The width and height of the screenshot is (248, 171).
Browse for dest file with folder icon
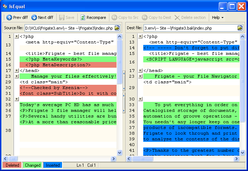click(x=240, y=28)
